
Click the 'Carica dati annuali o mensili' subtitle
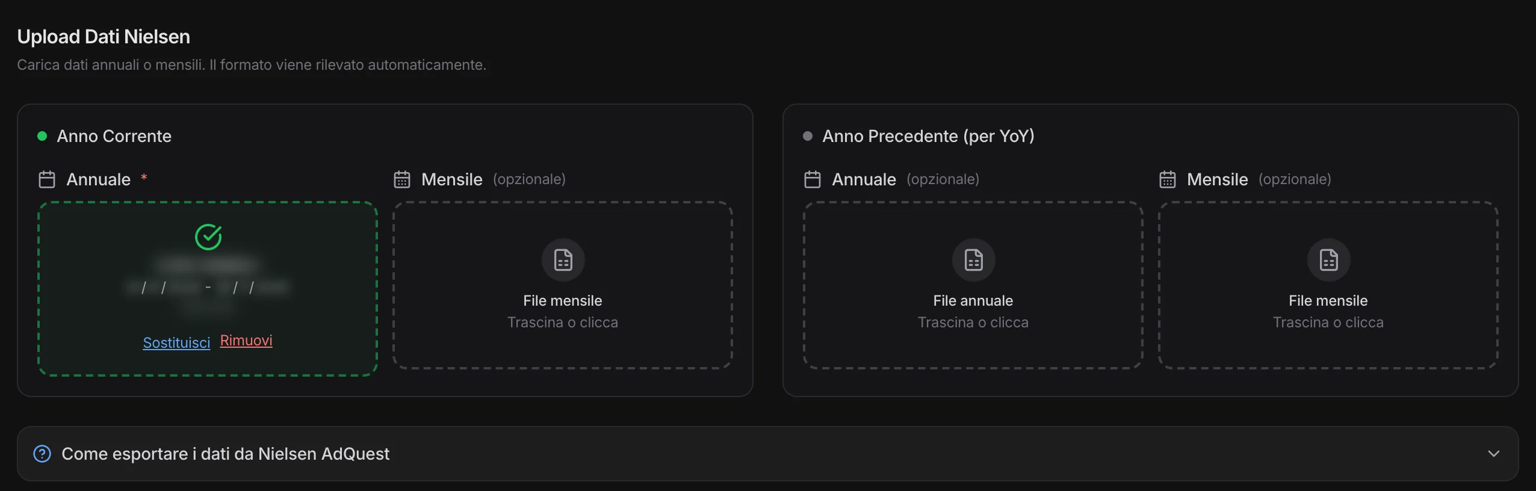coord(252,65)
